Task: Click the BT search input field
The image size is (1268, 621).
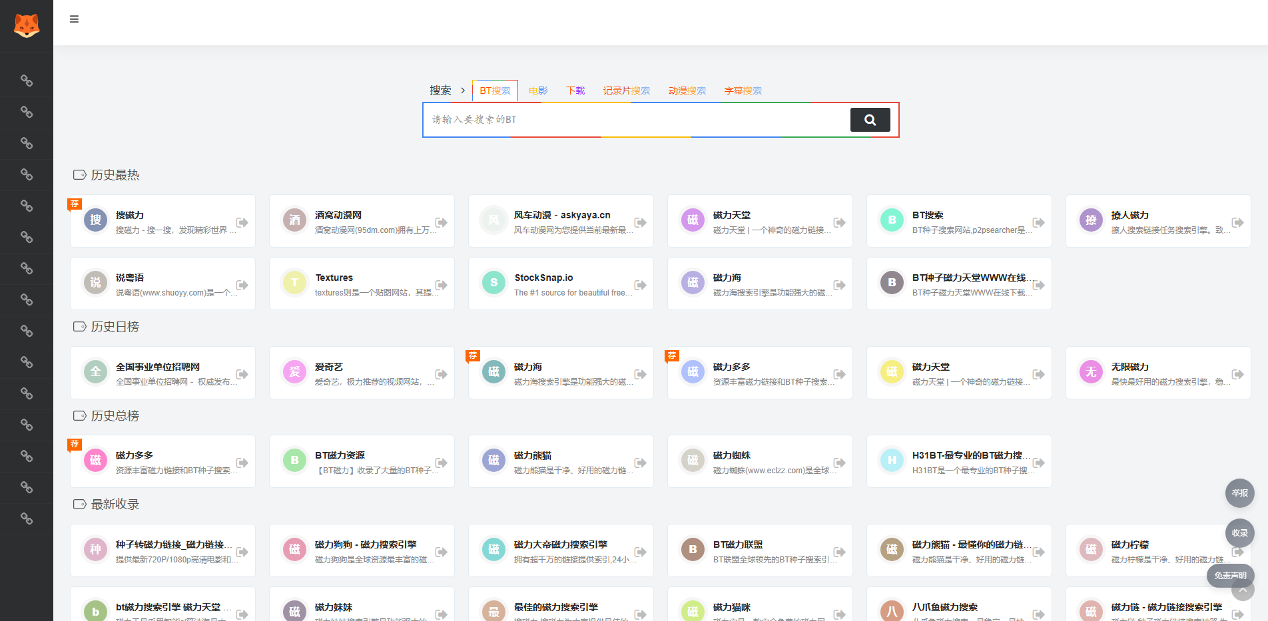Action: click(633, 120)
